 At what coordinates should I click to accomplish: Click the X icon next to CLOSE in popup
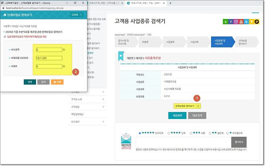click(x=81, y=15)
